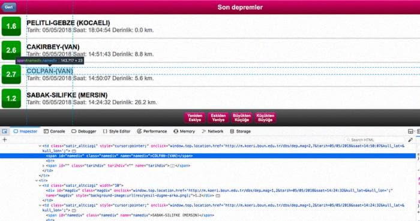Click the date line with Saat: 14:50:07

[90, 78]
